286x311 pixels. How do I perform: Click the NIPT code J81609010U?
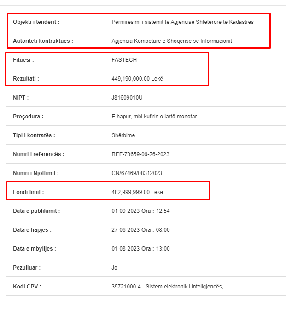pos(127,98)
